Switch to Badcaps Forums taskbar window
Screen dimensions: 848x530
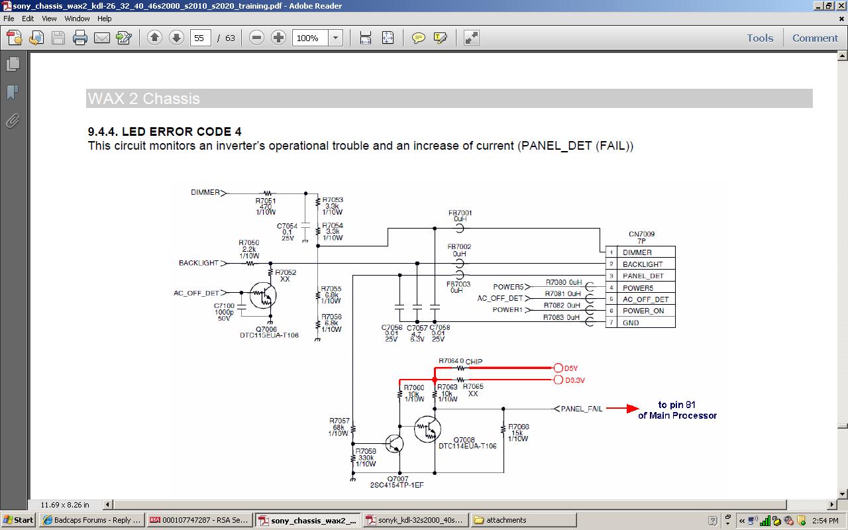pos(92,520)
